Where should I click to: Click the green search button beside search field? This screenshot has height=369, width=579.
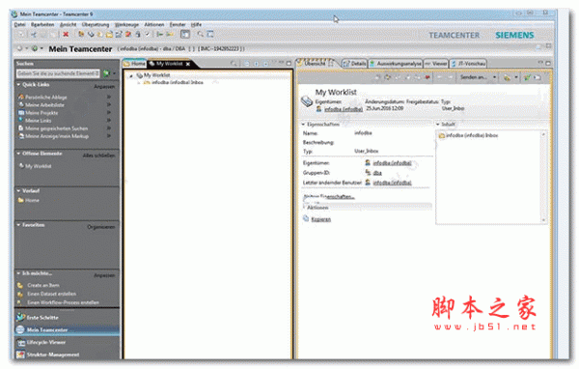tap(106, 73)
